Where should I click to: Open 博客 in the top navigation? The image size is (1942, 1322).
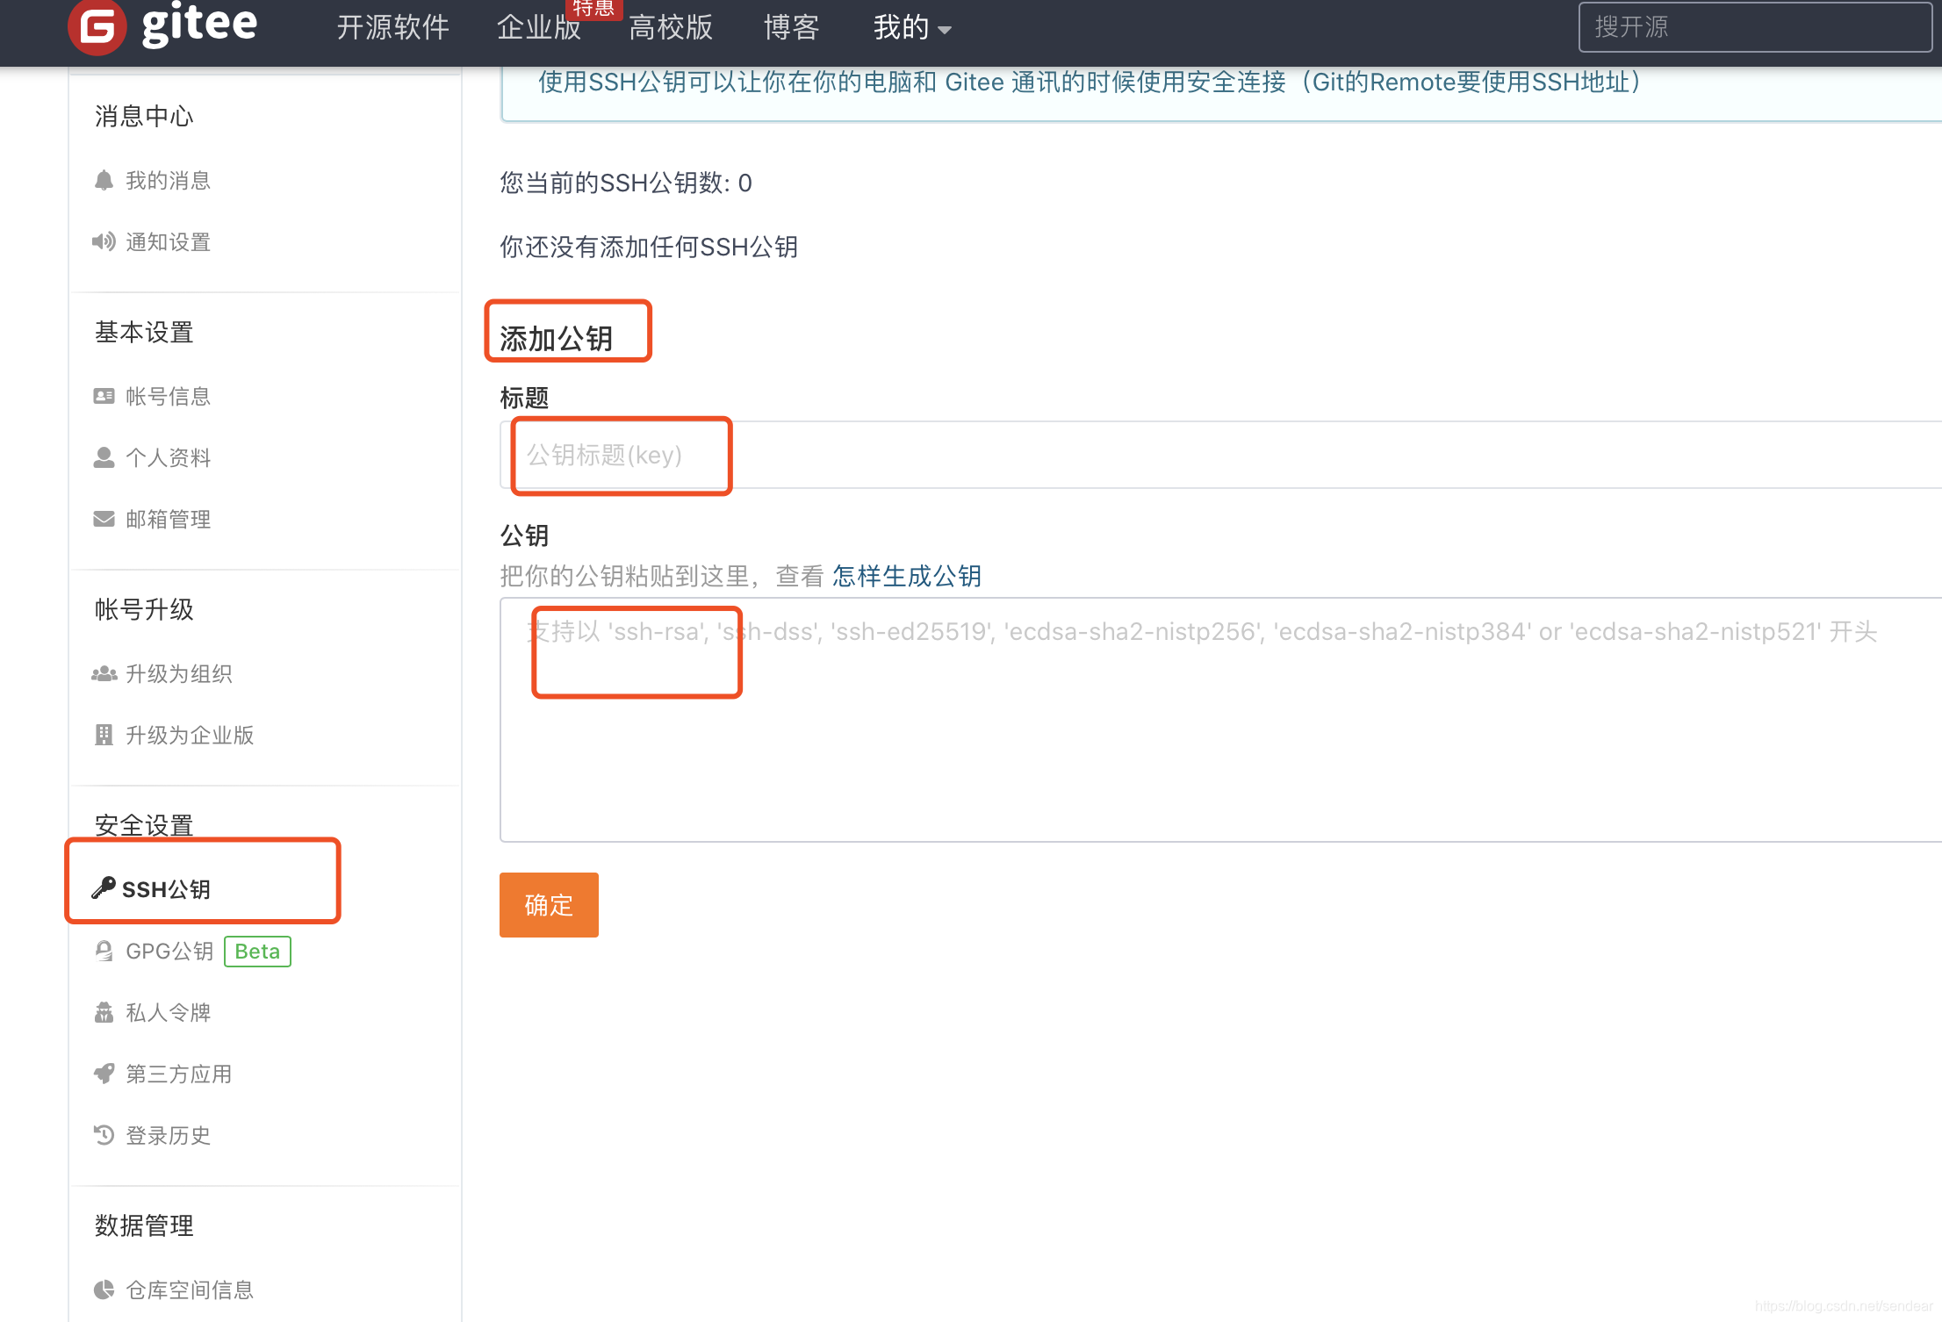(x=791, y=28)
